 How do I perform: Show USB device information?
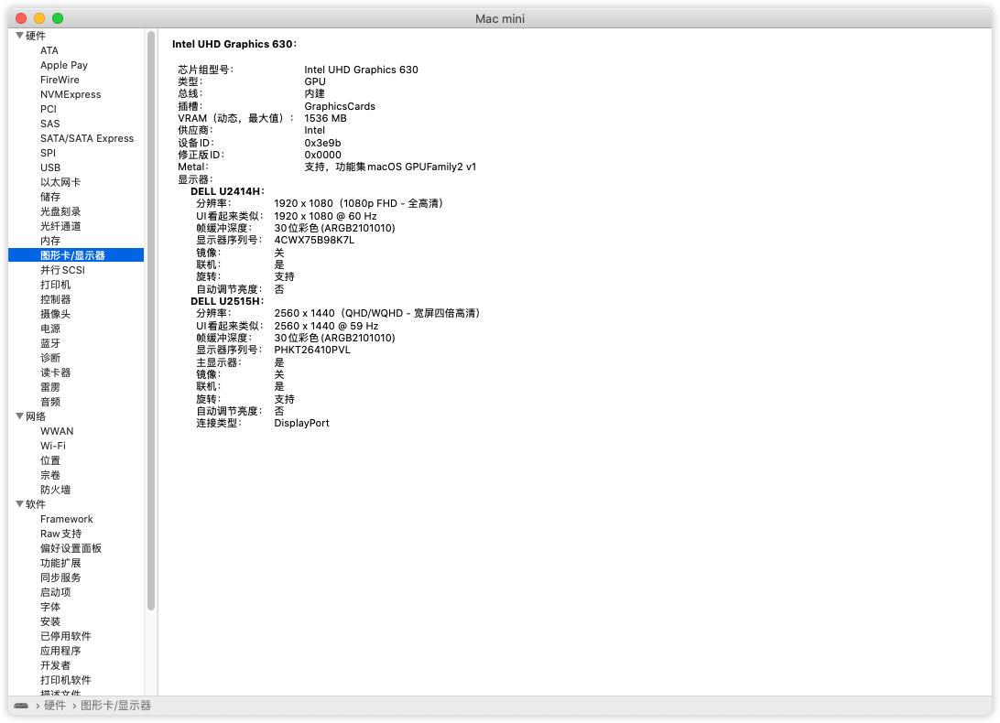pos(50,167)
